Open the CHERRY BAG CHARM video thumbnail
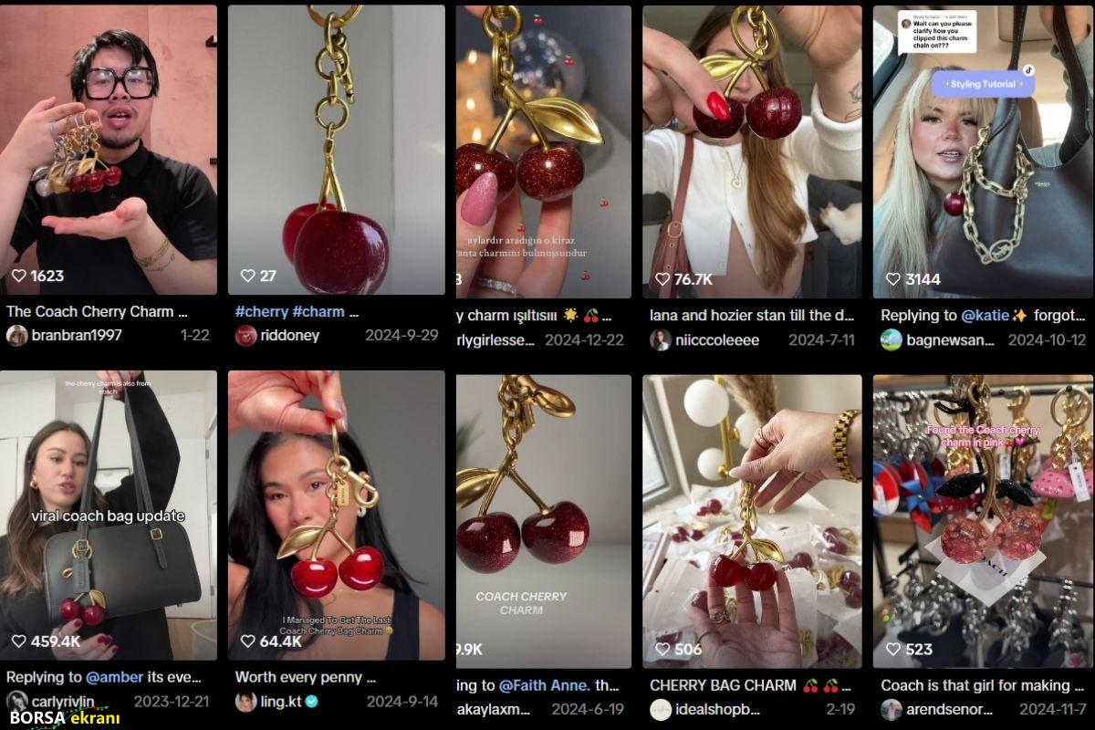 click(752, 521)
